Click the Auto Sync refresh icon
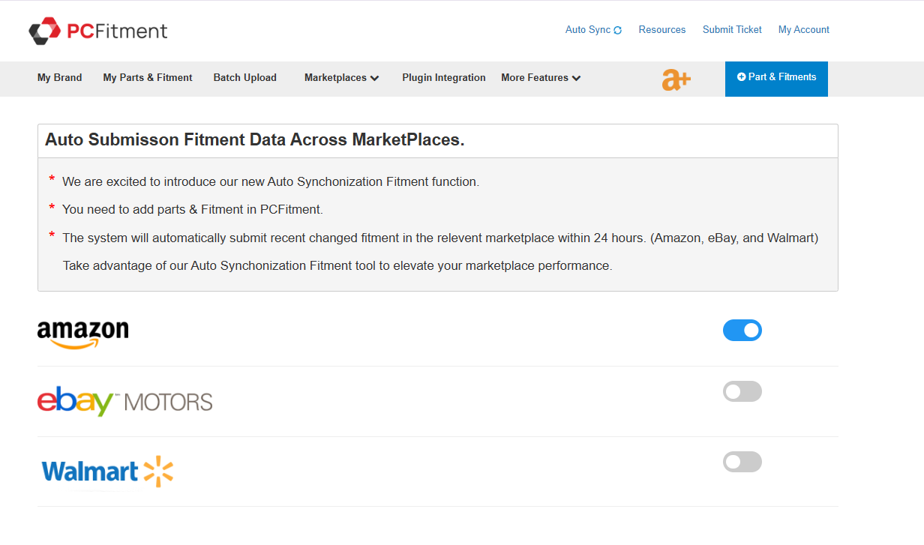Viewport: 924px width, 545px height. pos(617,31)
